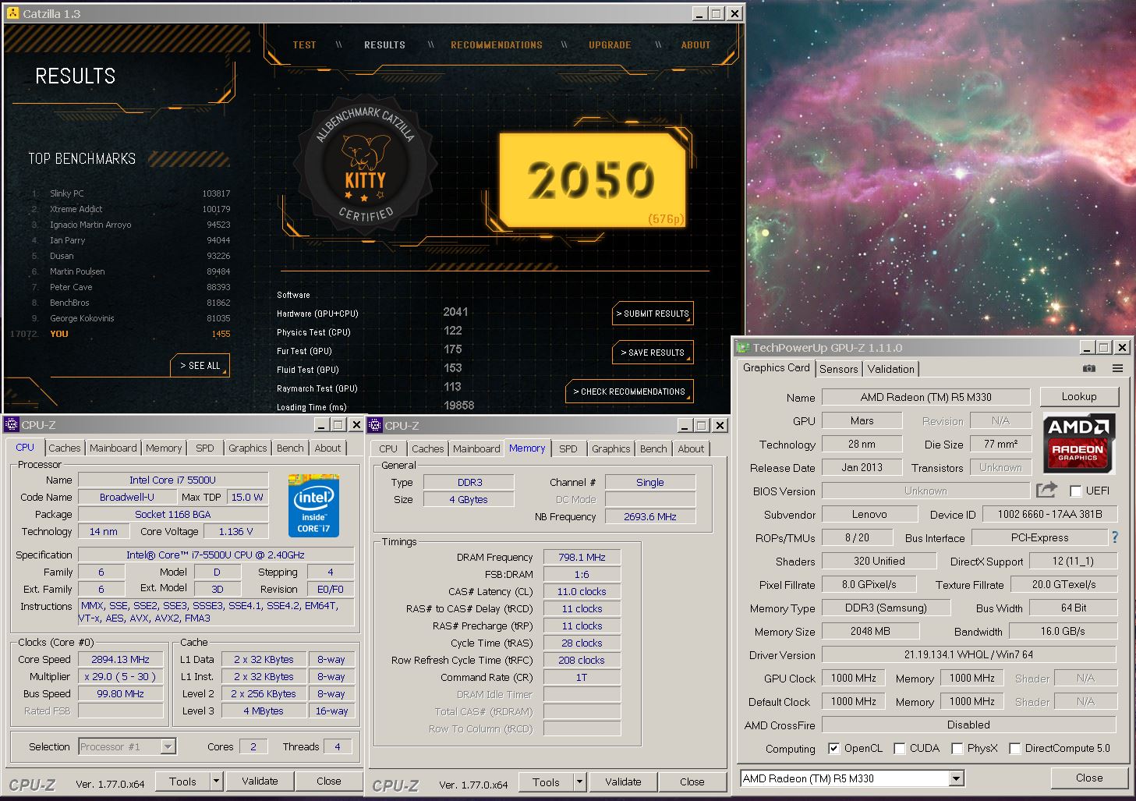Toggle the DirectCompute 5.0 checkbox
Screen dimensions: 1136x801
(1014, 748)
